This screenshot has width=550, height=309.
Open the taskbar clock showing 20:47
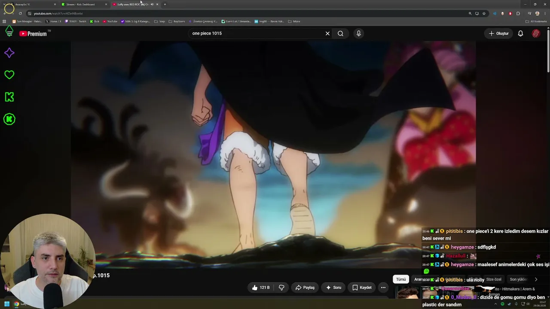point(539,304)
